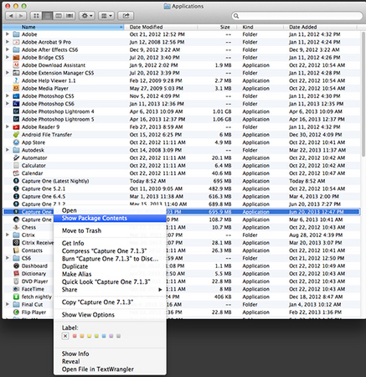The height and width of the screenshot is (377, 366).
Task: Go back with the toolbar back arrow
Action: 11,16
